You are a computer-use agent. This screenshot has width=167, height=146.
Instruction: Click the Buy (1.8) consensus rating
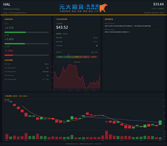(x=95, y=52)
